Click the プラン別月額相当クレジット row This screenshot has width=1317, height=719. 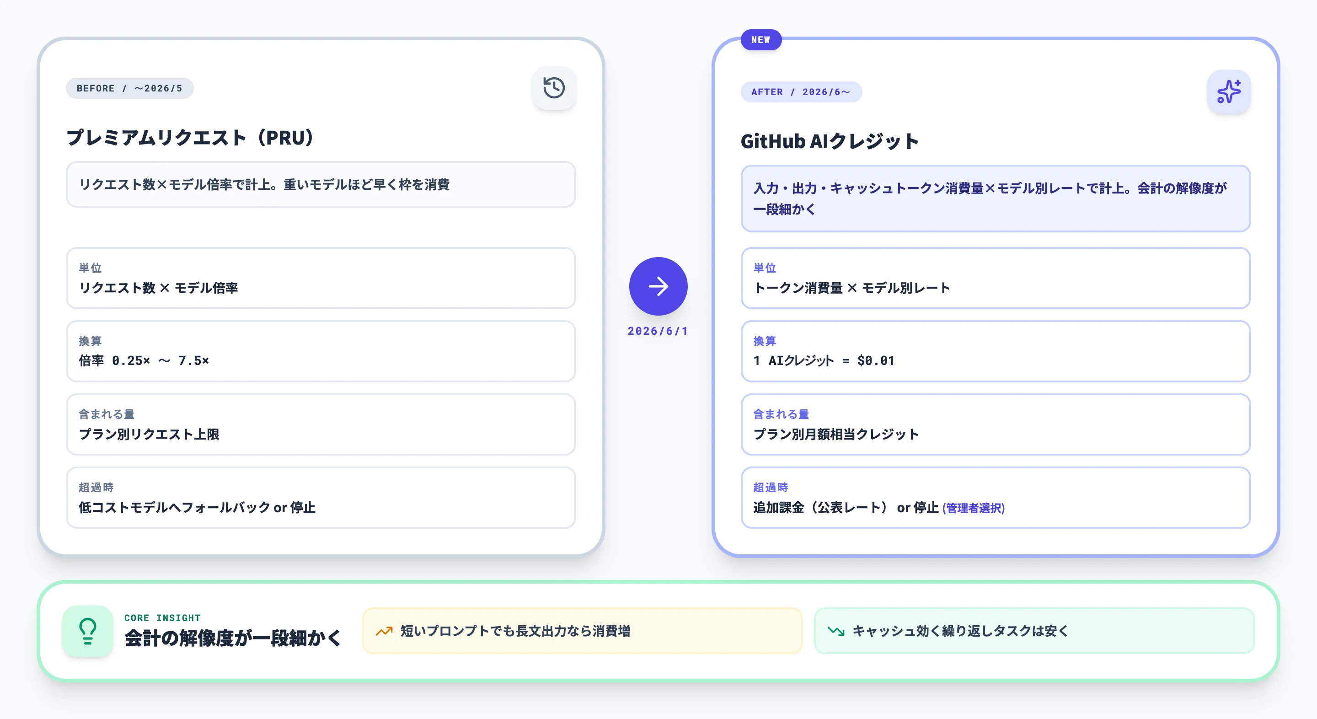click(996, 424)
